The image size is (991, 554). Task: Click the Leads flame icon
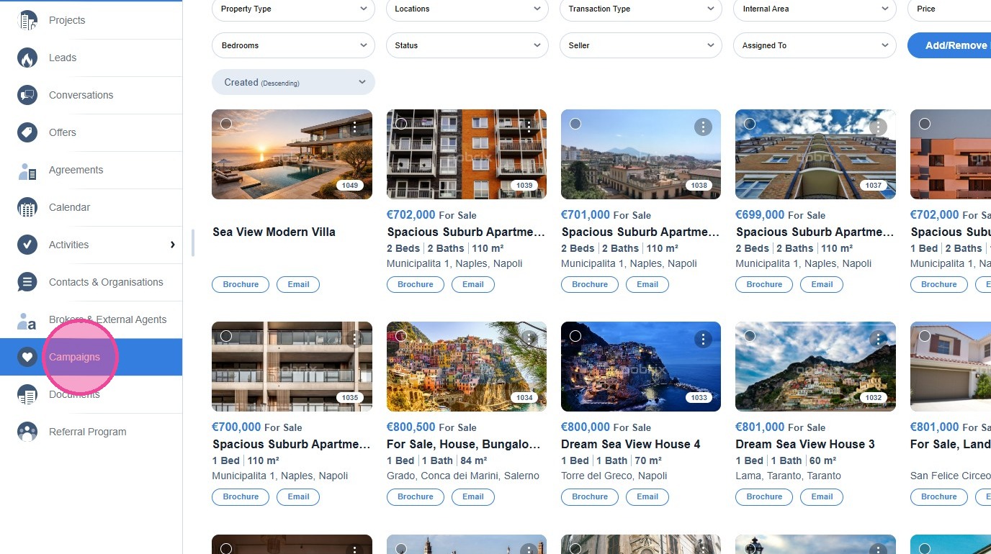click(x=27, y=58)
